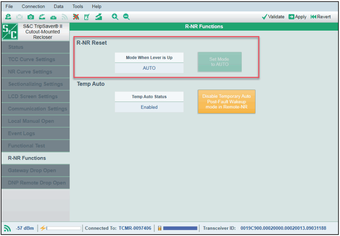340x236 pixels.
Task: Click the TCMR-0097406 connected device name
Action: (135, 228)
